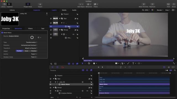Viewport: 177px width, 99px height.
Task: Select the Match Move bar in timeline
Action: (134, 84)
